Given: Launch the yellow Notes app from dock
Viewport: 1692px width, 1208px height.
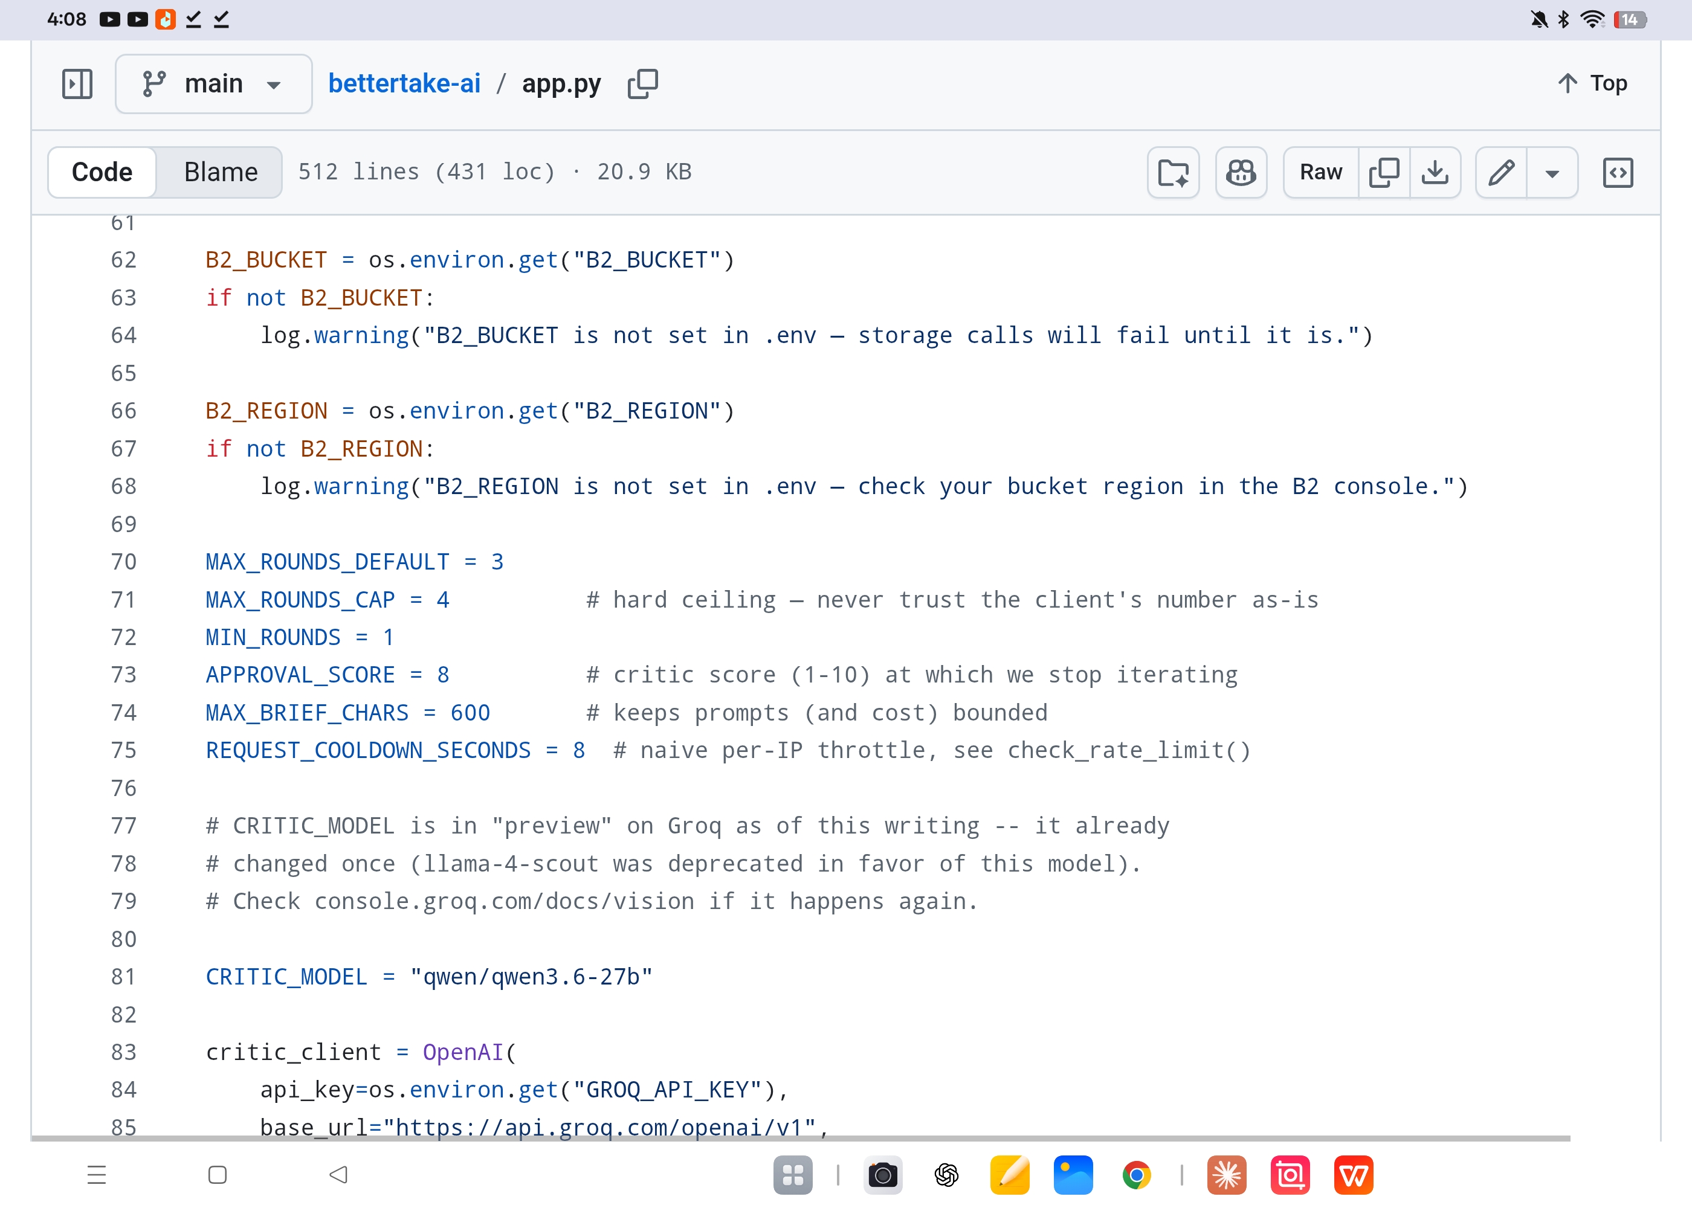Looking at the screenshot, I should (x=1010, y=1175).
